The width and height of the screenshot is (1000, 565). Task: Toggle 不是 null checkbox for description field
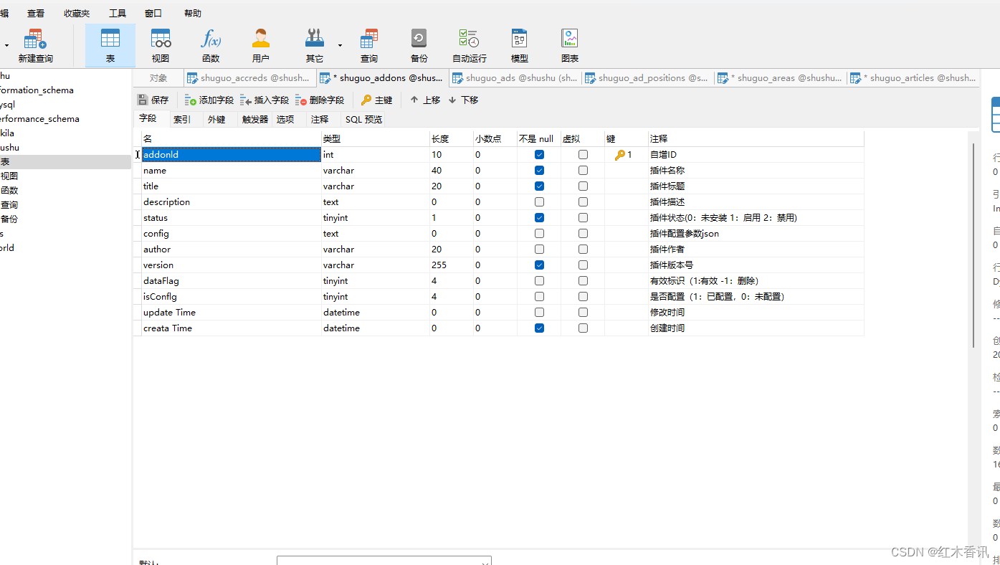pos(539,202)
